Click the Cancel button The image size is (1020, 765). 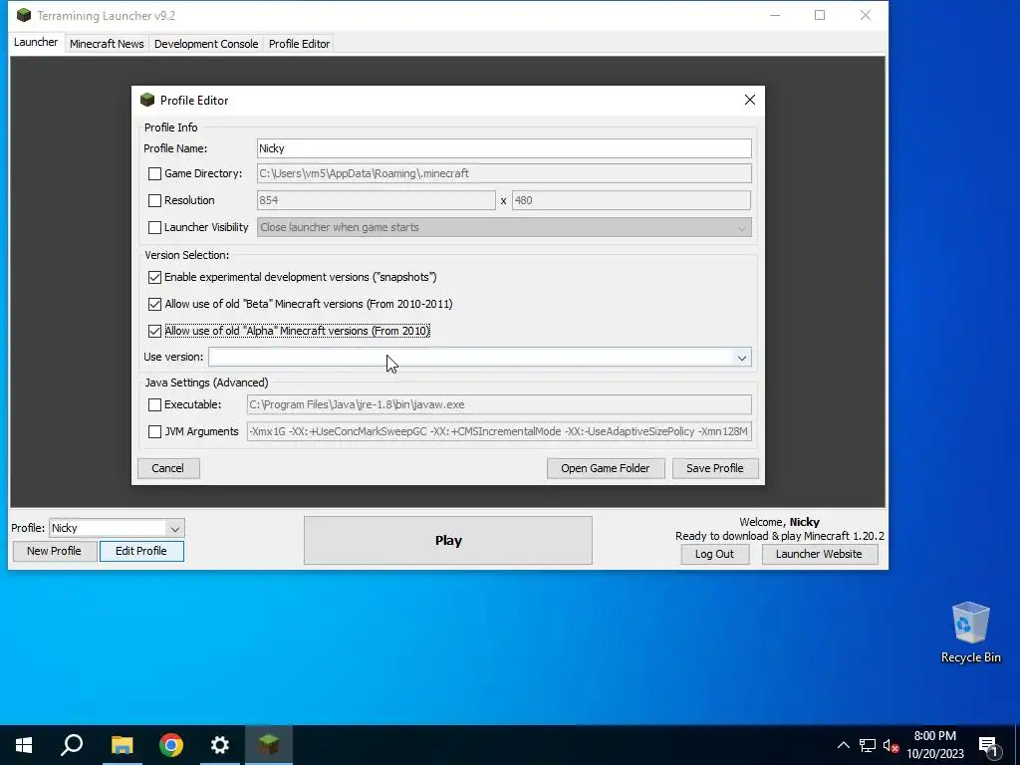point(167,468)
